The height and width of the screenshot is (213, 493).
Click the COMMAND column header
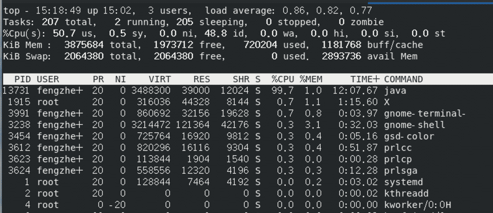(403, 79)
